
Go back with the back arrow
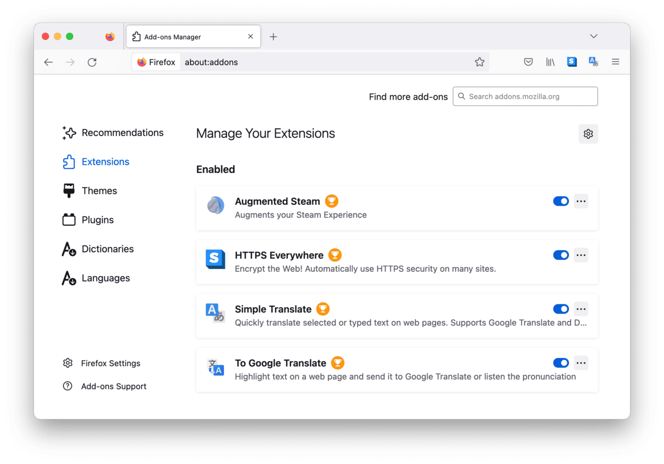[49, 62]
